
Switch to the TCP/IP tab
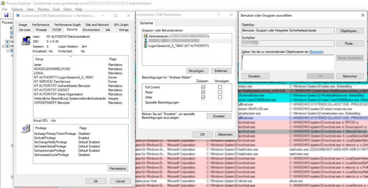point(56,30)
